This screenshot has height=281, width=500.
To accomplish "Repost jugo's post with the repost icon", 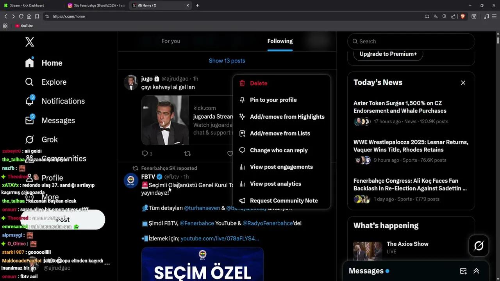I will [x=187, y=153].
